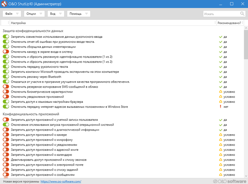Click green checkmark beside передачу рукописного текста

pyautogui.click(x=220, y=67)
